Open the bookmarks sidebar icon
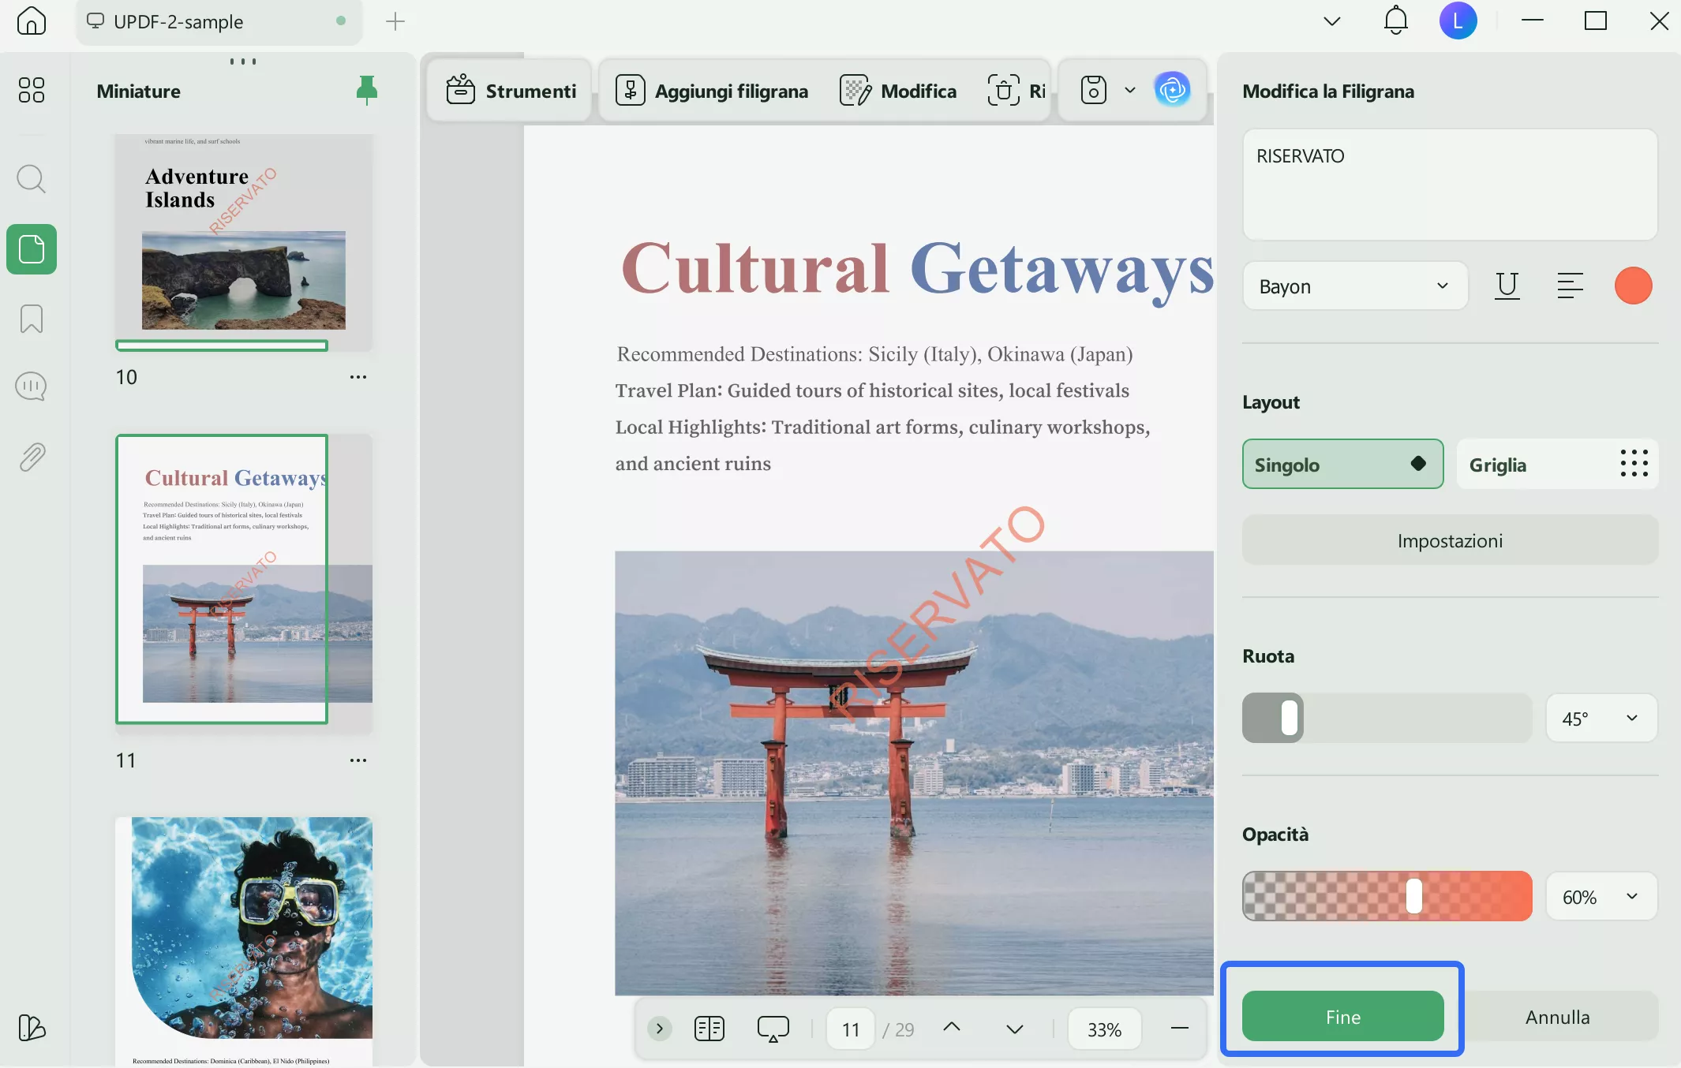1681x1068 pixels. (x=32, y=319)
